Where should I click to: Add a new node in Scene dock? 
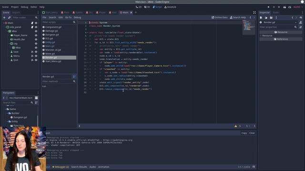4,18
